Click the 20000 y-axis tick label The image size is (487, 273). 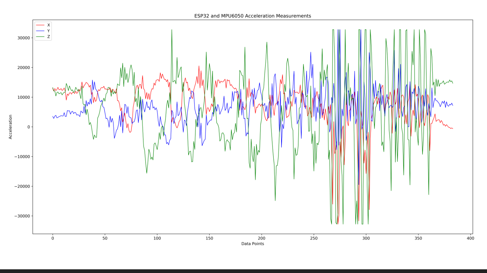23,68
